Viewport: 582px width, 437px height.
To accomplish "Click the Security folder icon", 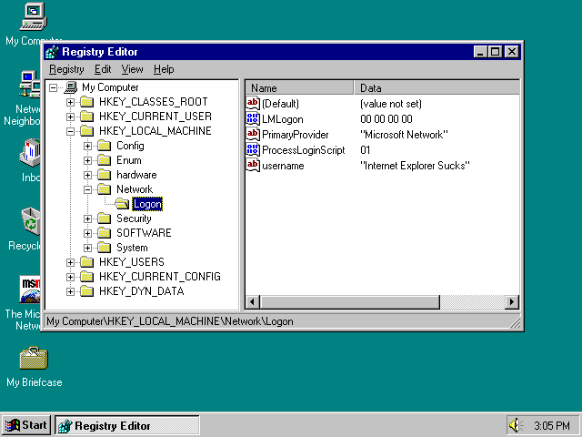I will [105, 218].
